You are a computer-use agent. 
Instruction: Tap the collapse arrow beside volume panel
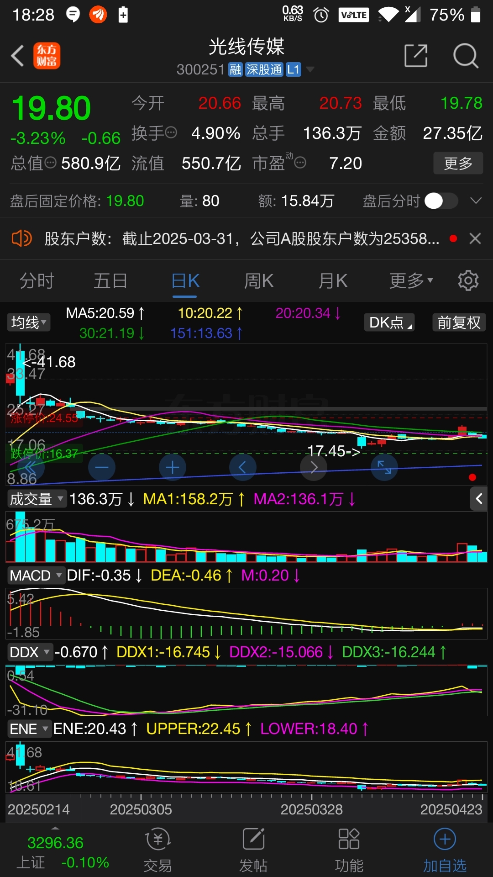pos(479,498)
